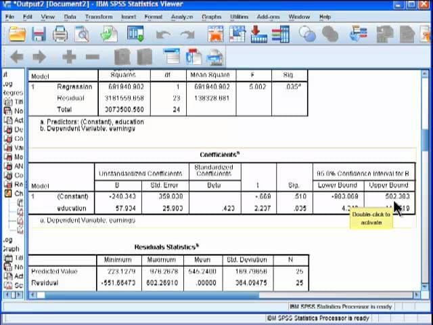Click Lower Bound column header
This screenshot has width=433, height=325.
(x=338, y=185)
